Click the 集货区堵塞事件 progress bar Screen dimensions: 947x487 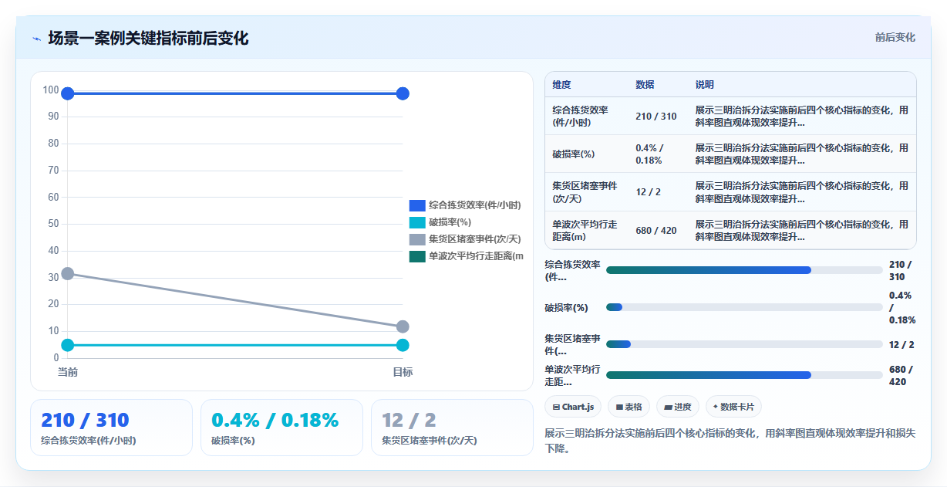pyautogui.click(x=744, y=344)
